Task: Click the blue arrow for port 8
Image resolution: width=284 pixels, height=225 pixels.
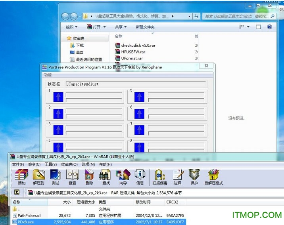Action: [x=139, y=147]
